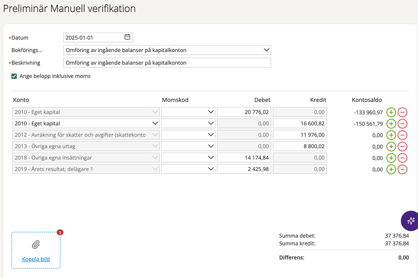Viewport: 418px width, 278px height.
Task: Open Momskod dropdown on 2019 Årets resultat row
Action: (x=210, y=169)
